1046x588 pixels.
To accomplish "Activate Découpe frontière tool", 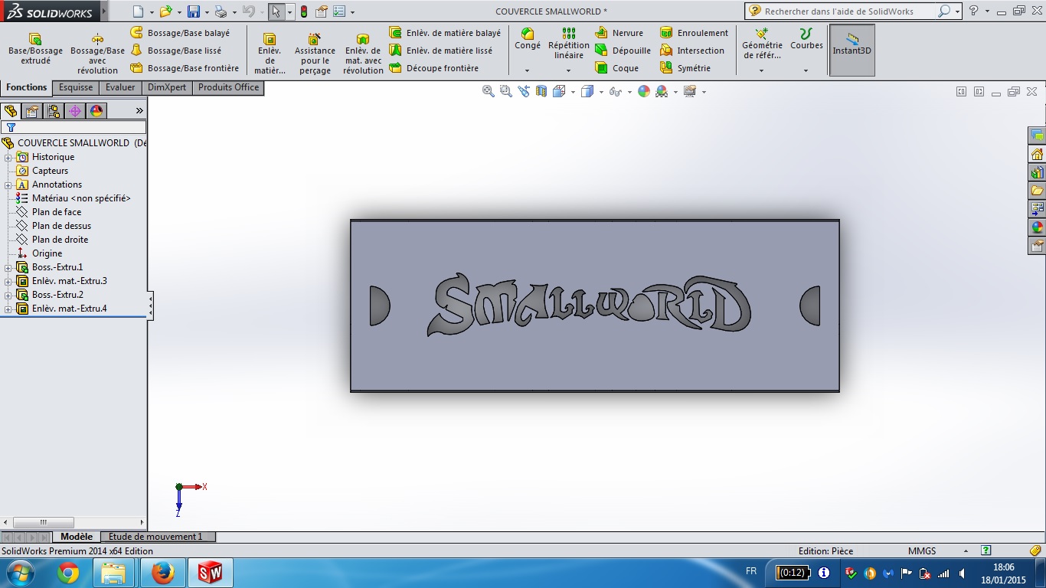I will click(433, 68).
